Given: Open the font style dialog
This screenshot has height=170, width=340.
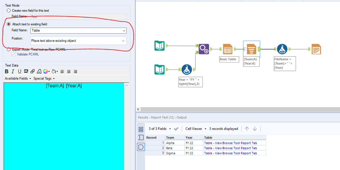Looking at the screenshot, I should (39, 71).
